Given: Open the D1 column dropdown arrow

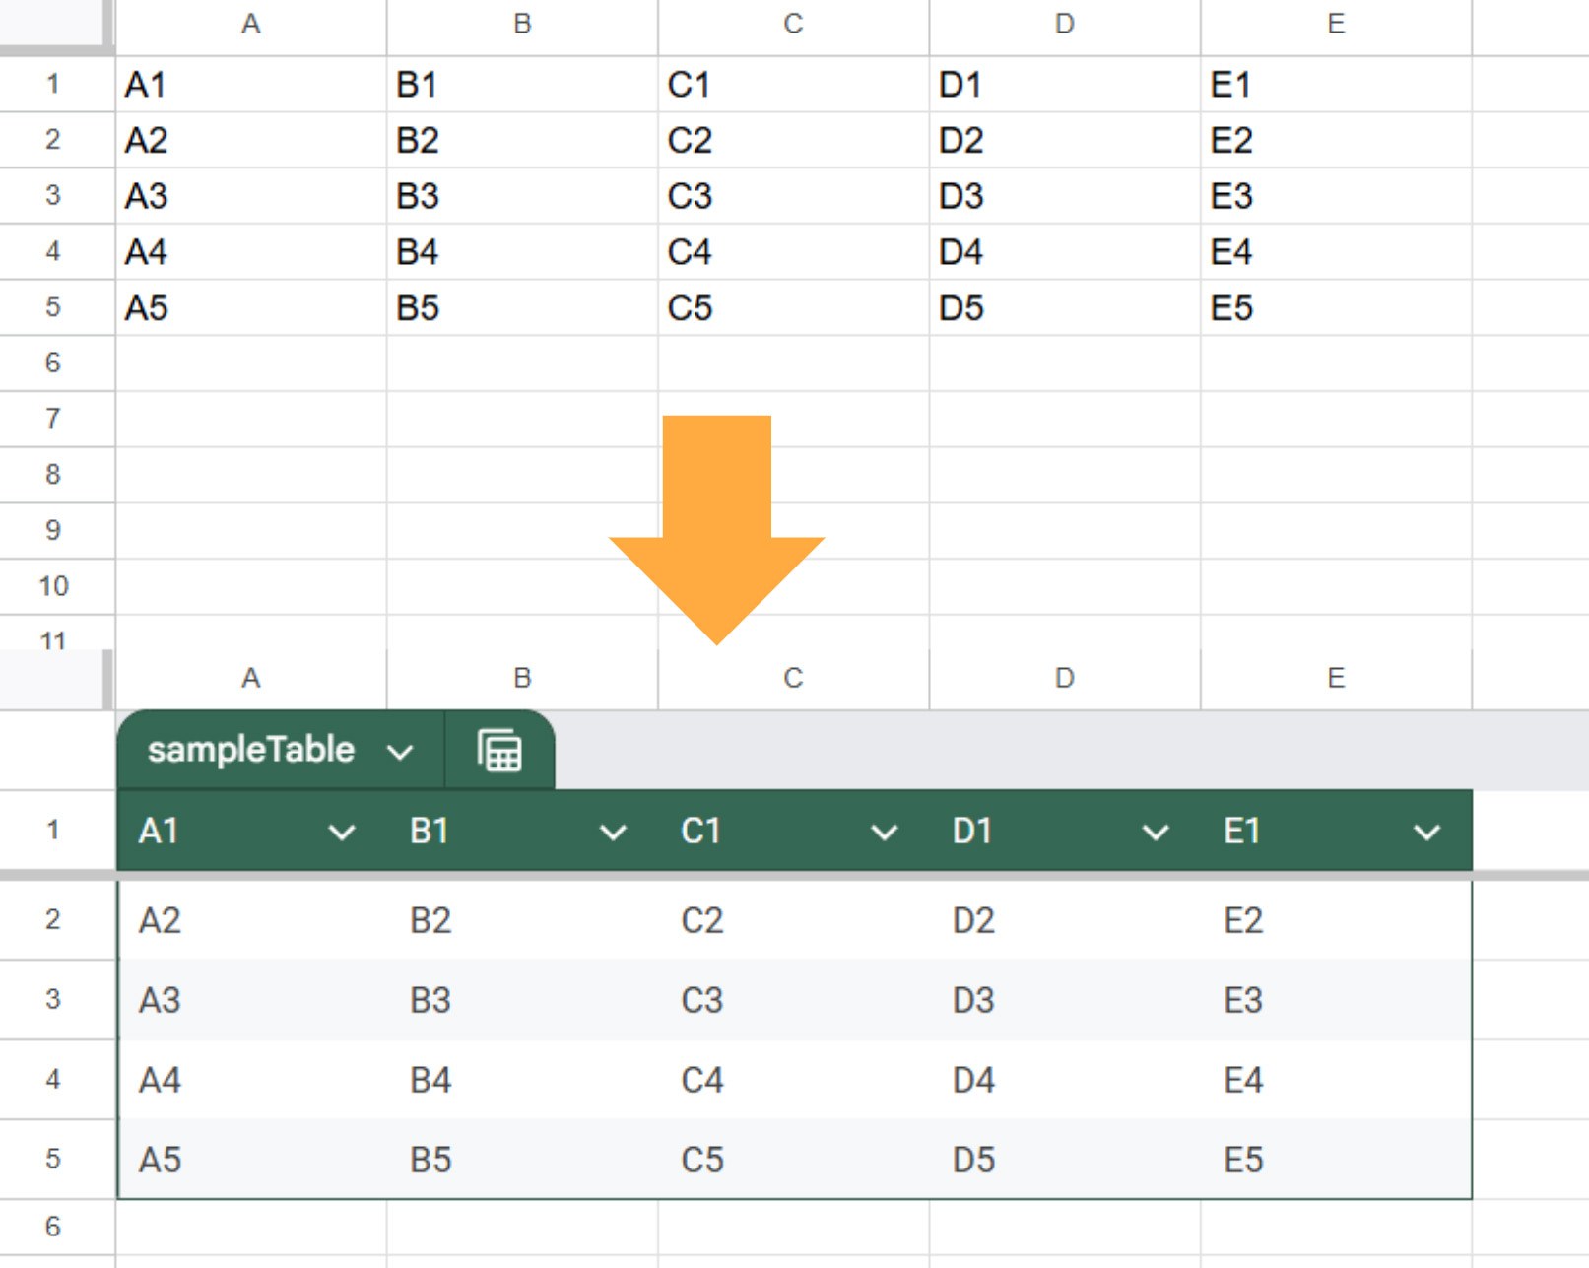Looking at the screenshot, I should tap(1155, 833).
